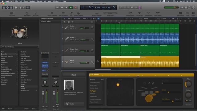The width and height of the screenshot is (197, 111).
Task: Expand the Region: Drummer inspector section
Action: point(41,18)
